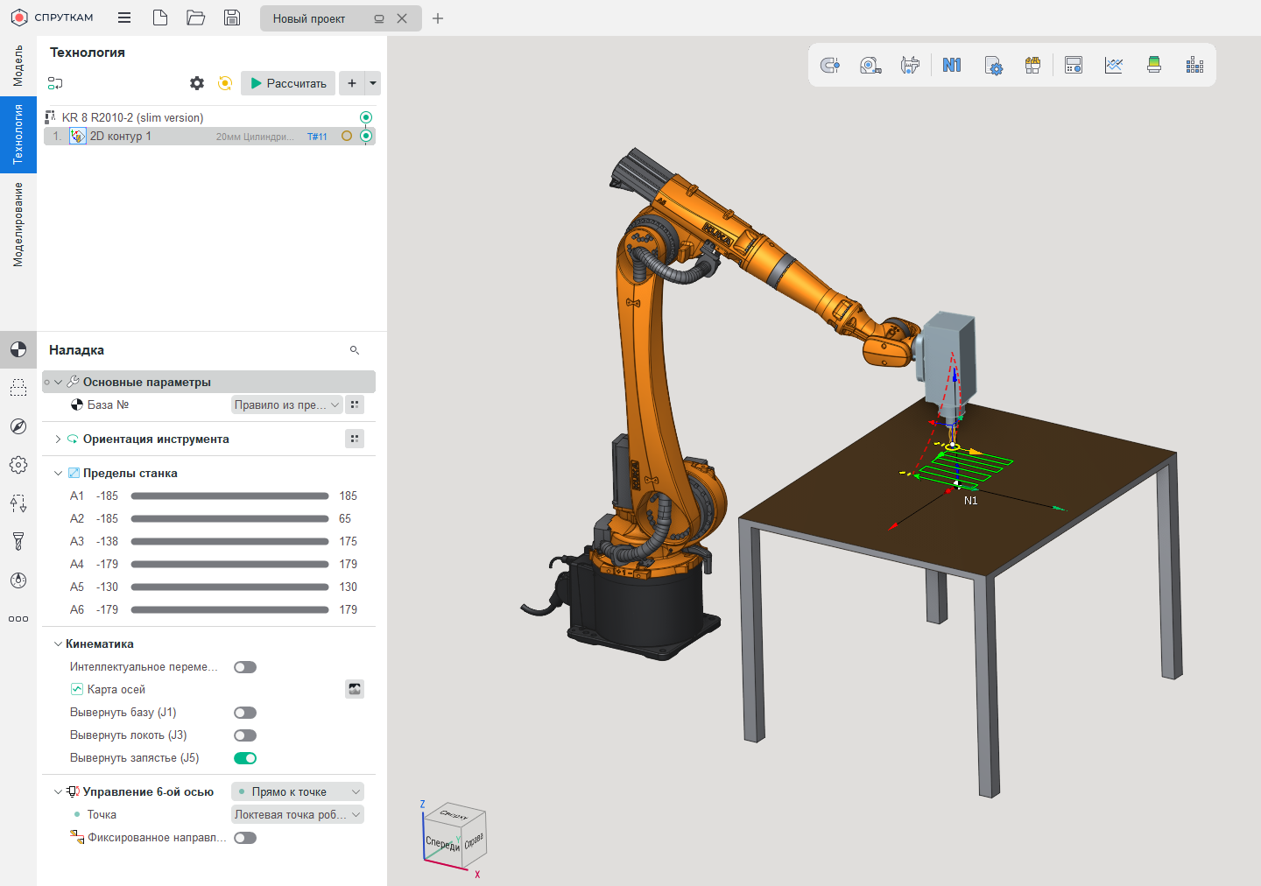
Task: Toggle green status circle on KR 8 row
Action: pyautogui.click(x=366, y=117)
